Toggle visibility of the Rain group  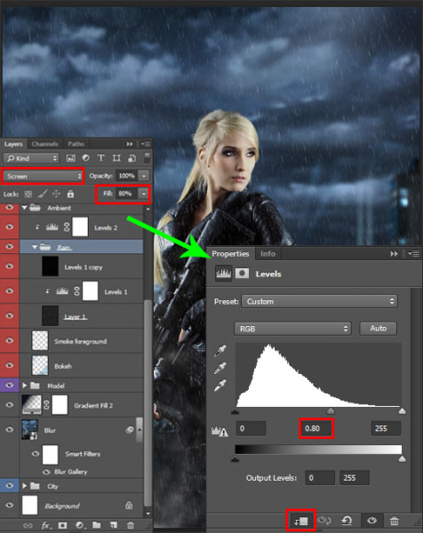click(x=10, y=246)
